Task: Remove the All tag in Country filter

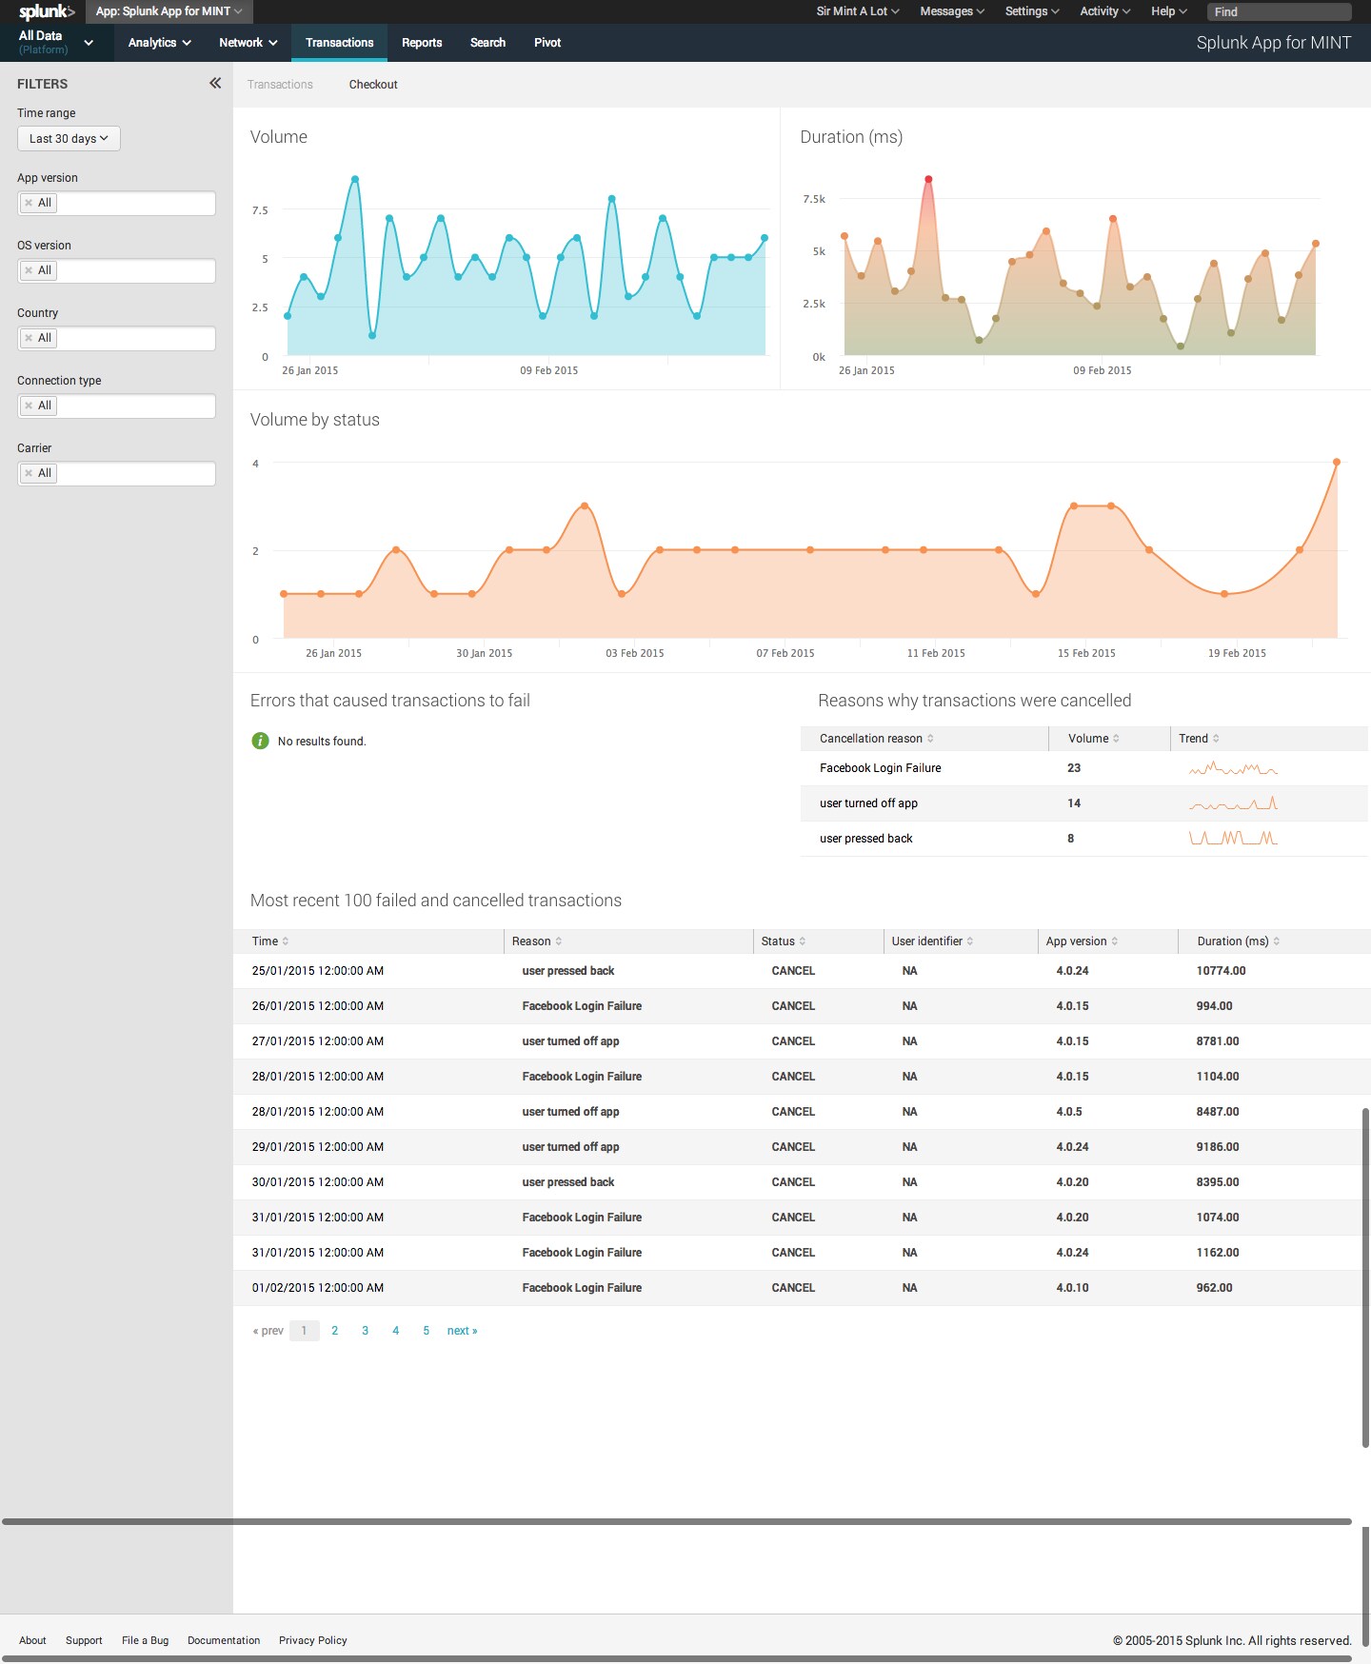Action: pos(29,338)
